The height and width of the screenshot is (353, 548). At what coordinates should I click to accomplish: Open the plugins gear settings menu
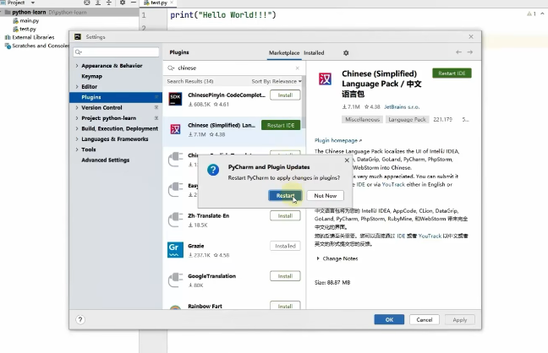coord(346,52)
